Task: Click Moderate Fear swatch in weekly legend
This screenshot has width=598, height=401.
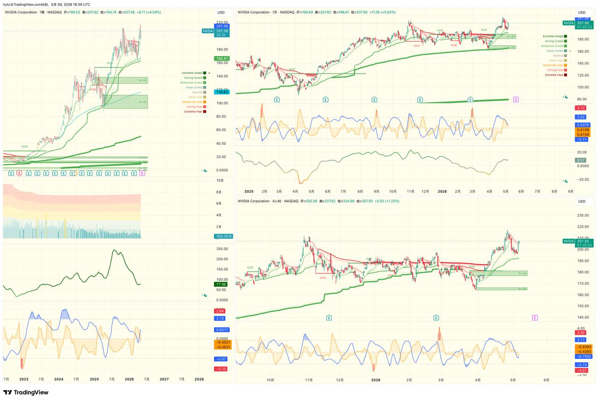Action: 205,102
